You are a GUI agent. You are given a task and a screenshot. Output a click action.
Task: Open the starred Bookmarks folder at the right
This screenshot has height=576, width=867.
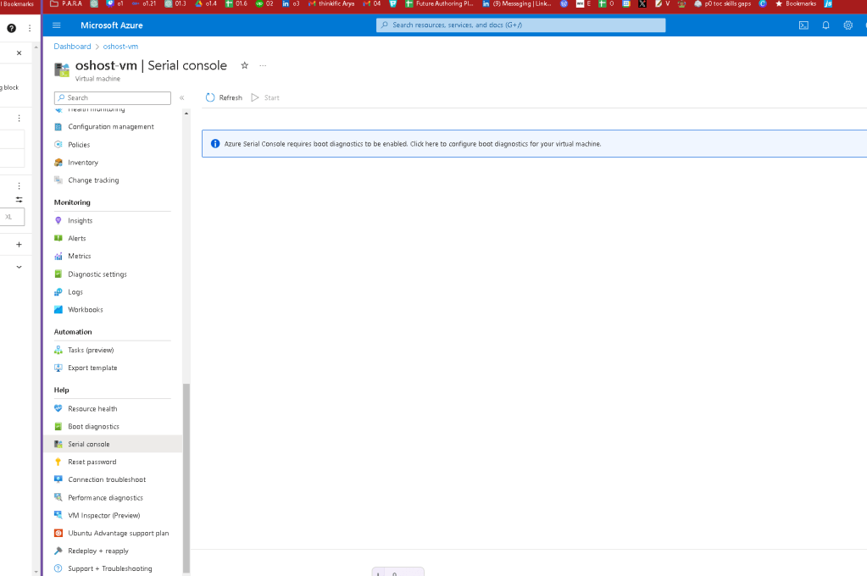click(796, 4)
